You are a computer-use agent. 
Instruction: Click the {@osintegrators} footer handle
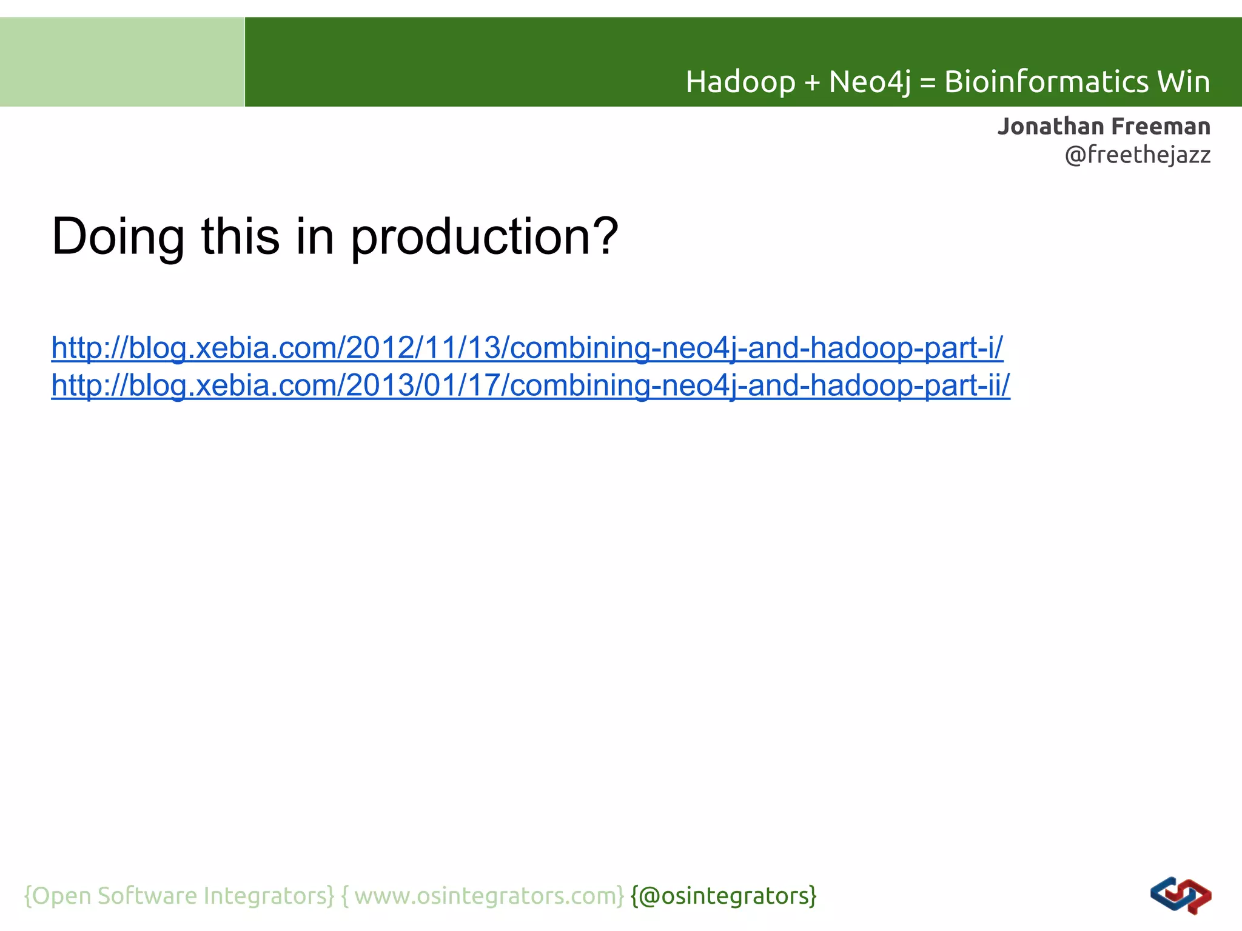click(x=723, y=896)
